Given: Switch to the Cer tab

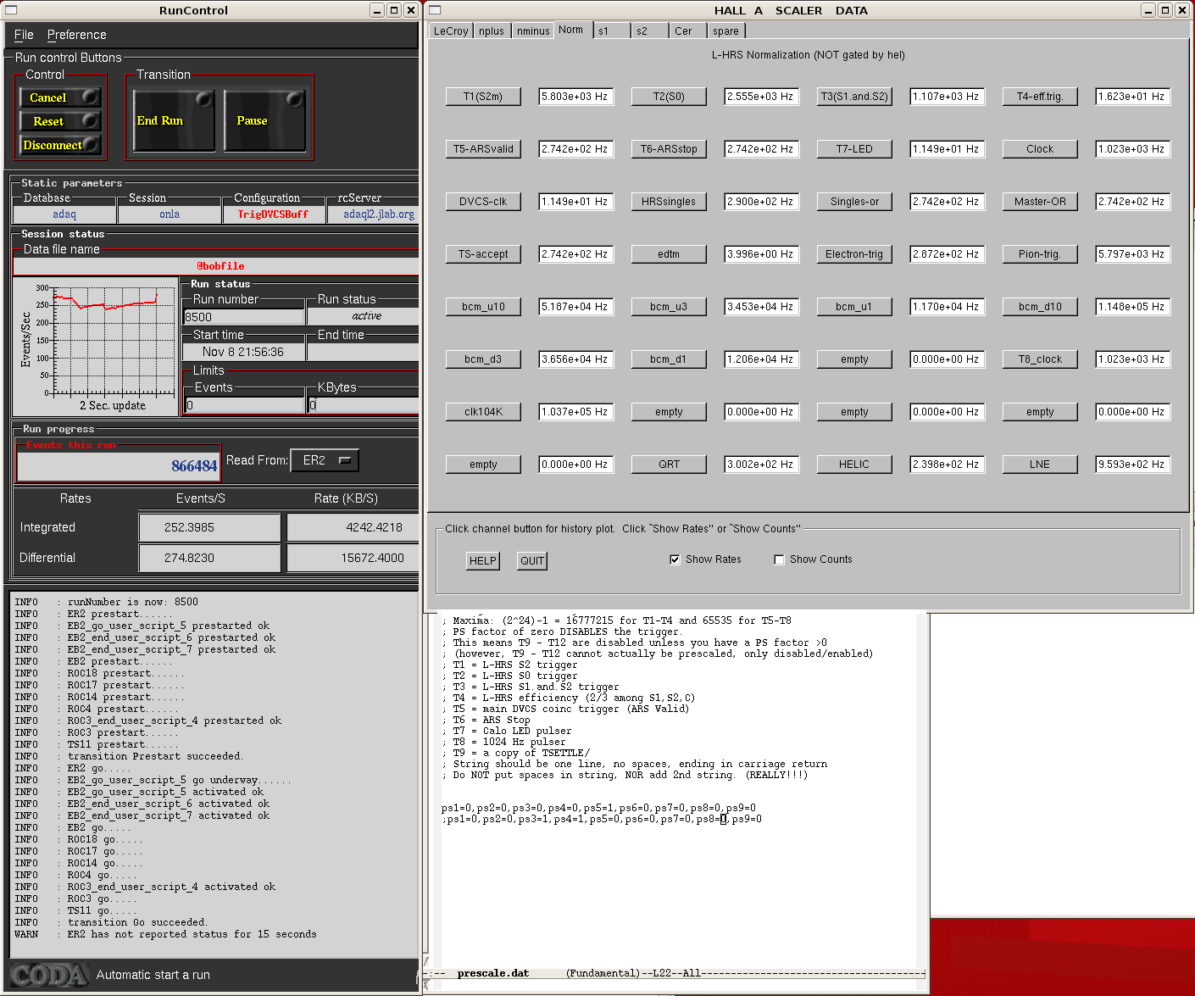Looking at the screenshot, I should coord(688,31).
